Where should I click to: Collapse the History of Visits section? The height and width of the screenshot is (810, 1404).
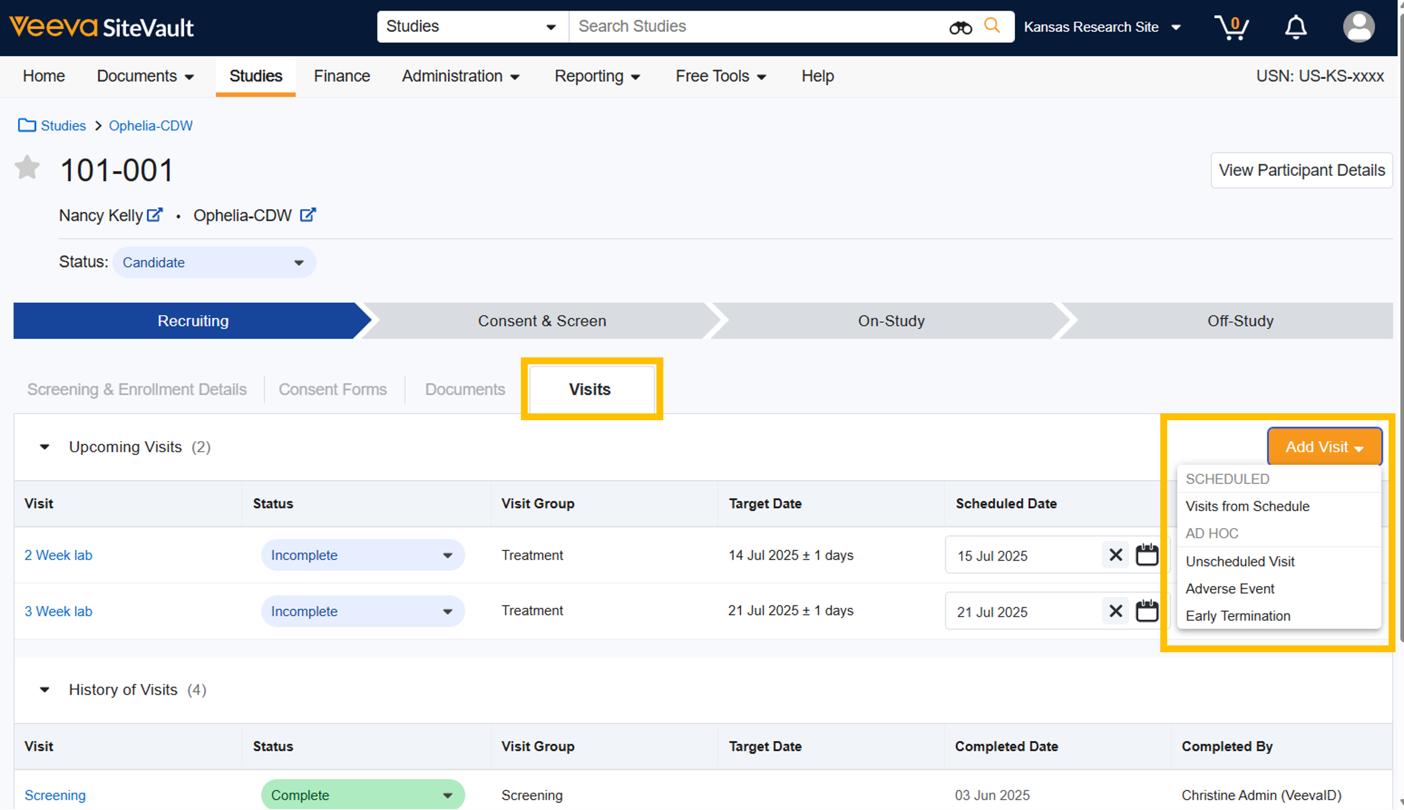45,689
